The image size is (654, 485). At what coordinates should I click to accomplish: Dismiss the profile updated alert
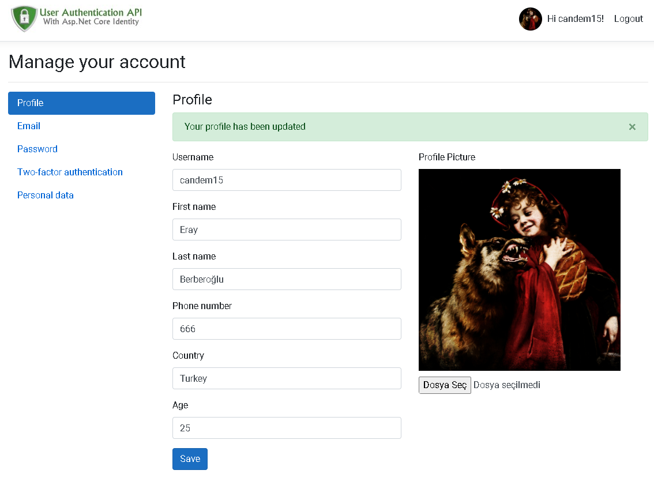click(x=632, y=127)
